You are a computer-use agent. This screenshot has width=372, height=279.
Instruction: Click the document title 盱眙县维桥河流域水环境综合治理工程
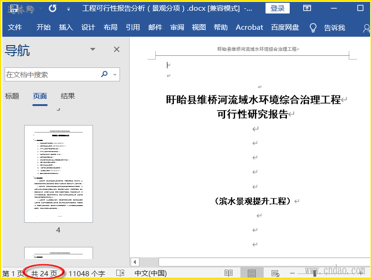pos(253,100)
